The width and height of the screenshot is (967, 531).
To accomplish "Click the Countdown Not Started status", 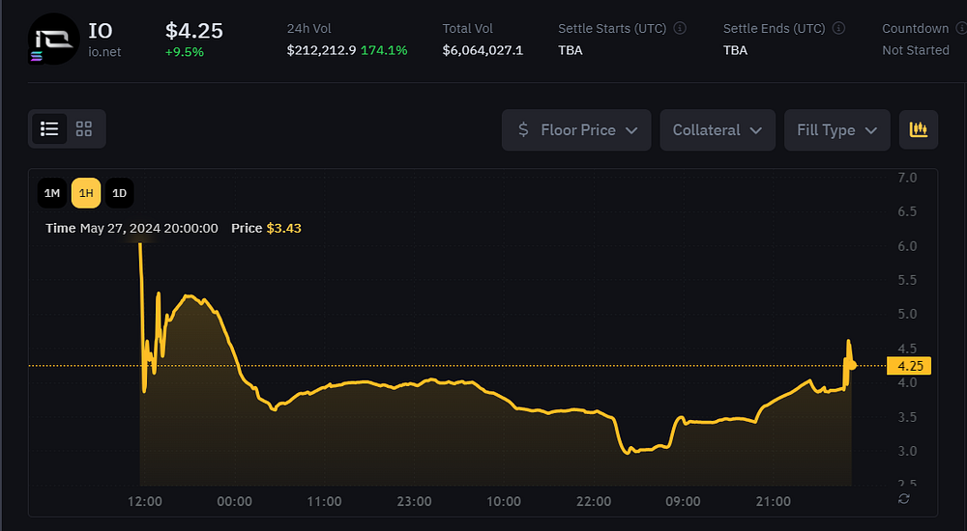I will pyautogui.click(x=916, y=50).
